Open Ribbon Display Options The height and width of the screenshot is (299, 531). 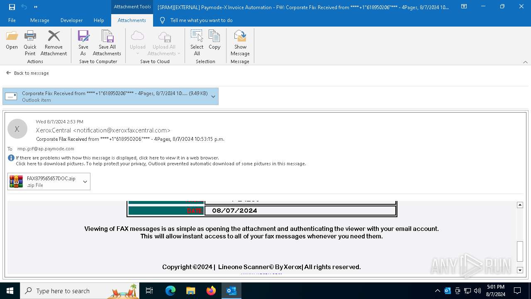click(x=464, y=7)
